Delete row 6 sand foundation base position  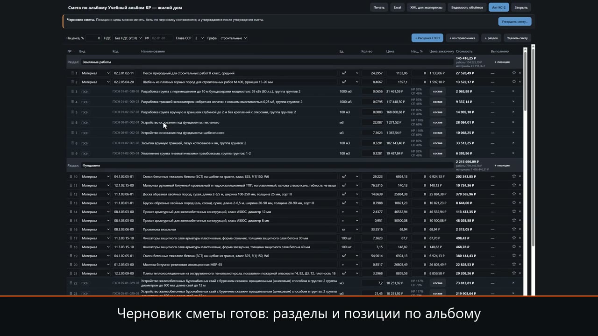pos(513,122)
